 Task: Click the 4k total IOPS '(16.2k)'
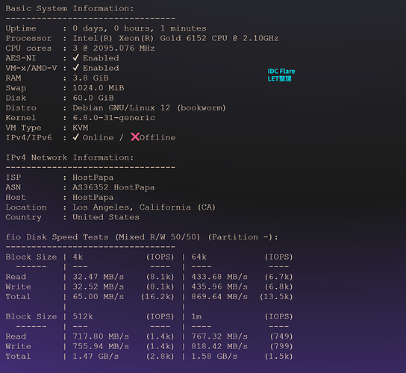point(157,297)
